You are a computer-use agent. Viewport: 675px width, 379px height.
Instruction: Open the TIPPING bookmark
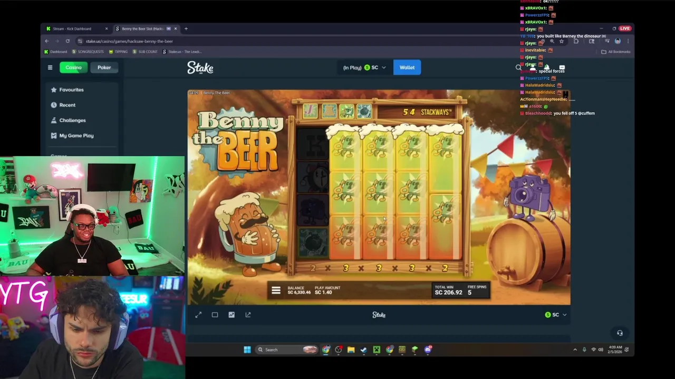pos(118,52)
